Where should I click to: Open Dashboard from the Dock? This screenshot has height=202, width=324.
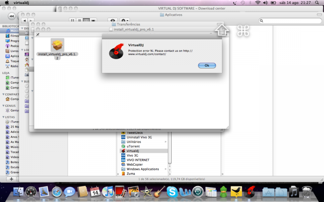click(31, 192)
